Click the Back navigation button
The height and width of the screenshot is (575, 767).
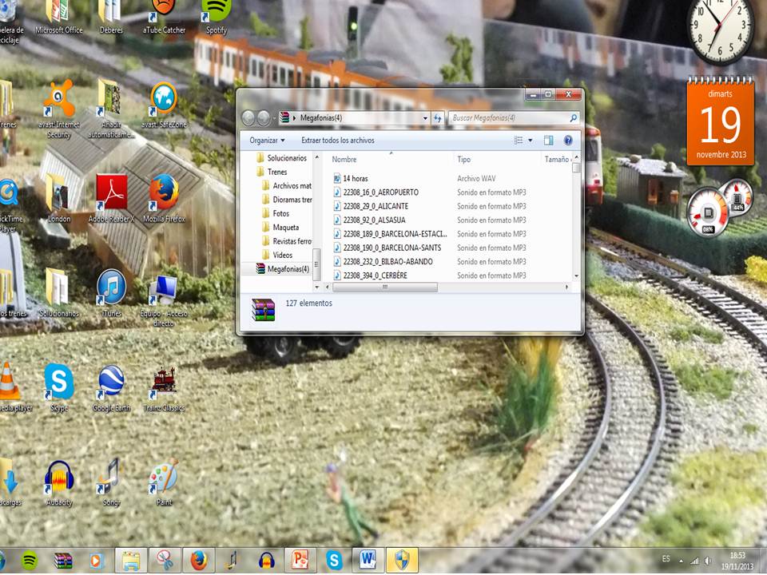click(x=248, y=118)
